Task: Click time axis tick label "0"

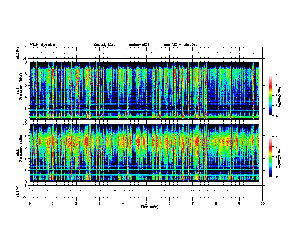Action: coord(30,203)
